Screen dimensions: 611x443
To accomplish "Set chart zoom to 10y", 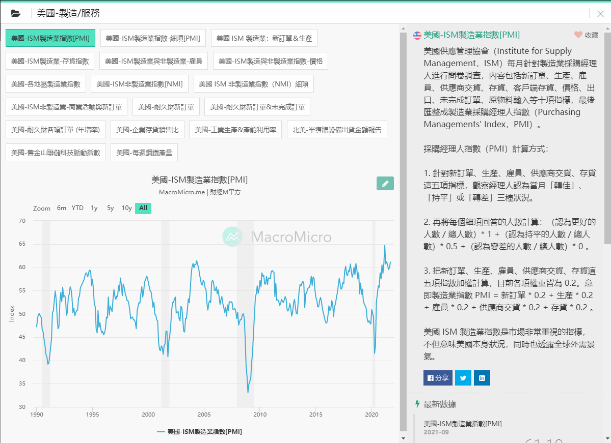I will coord(127,208).
